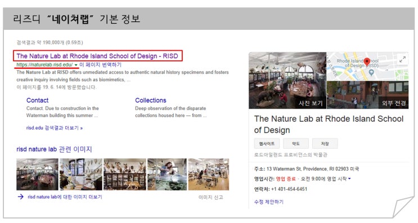The height and width of the screenshot is (223, 418).
Task: Click Contact sitelink description about Waterman building
Action: pyautogui.click(x=62, y=111)
